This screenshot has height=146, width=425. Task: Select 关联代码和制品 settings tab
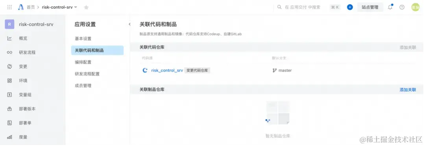[97, 50]
